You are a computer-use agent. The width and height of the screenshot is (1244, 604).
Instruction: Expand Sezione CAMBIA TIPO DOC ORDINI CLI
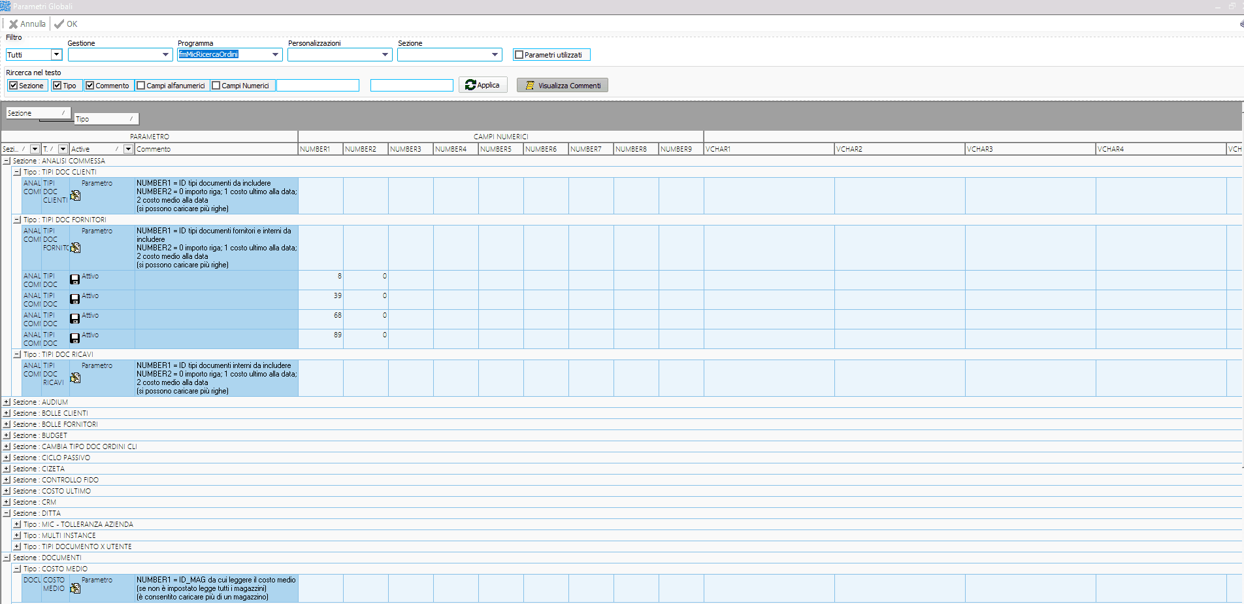tap(7, 446)
